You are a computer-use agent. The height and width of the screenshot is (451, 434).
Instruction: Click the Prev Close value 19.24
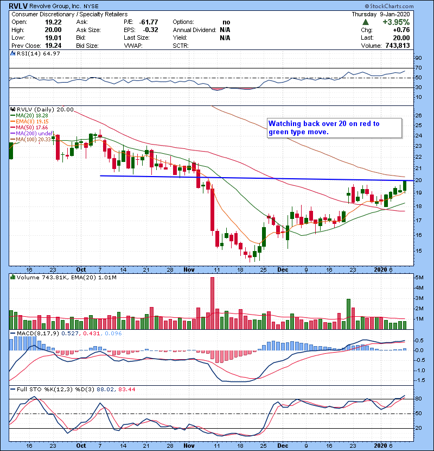tap(53, 46)
